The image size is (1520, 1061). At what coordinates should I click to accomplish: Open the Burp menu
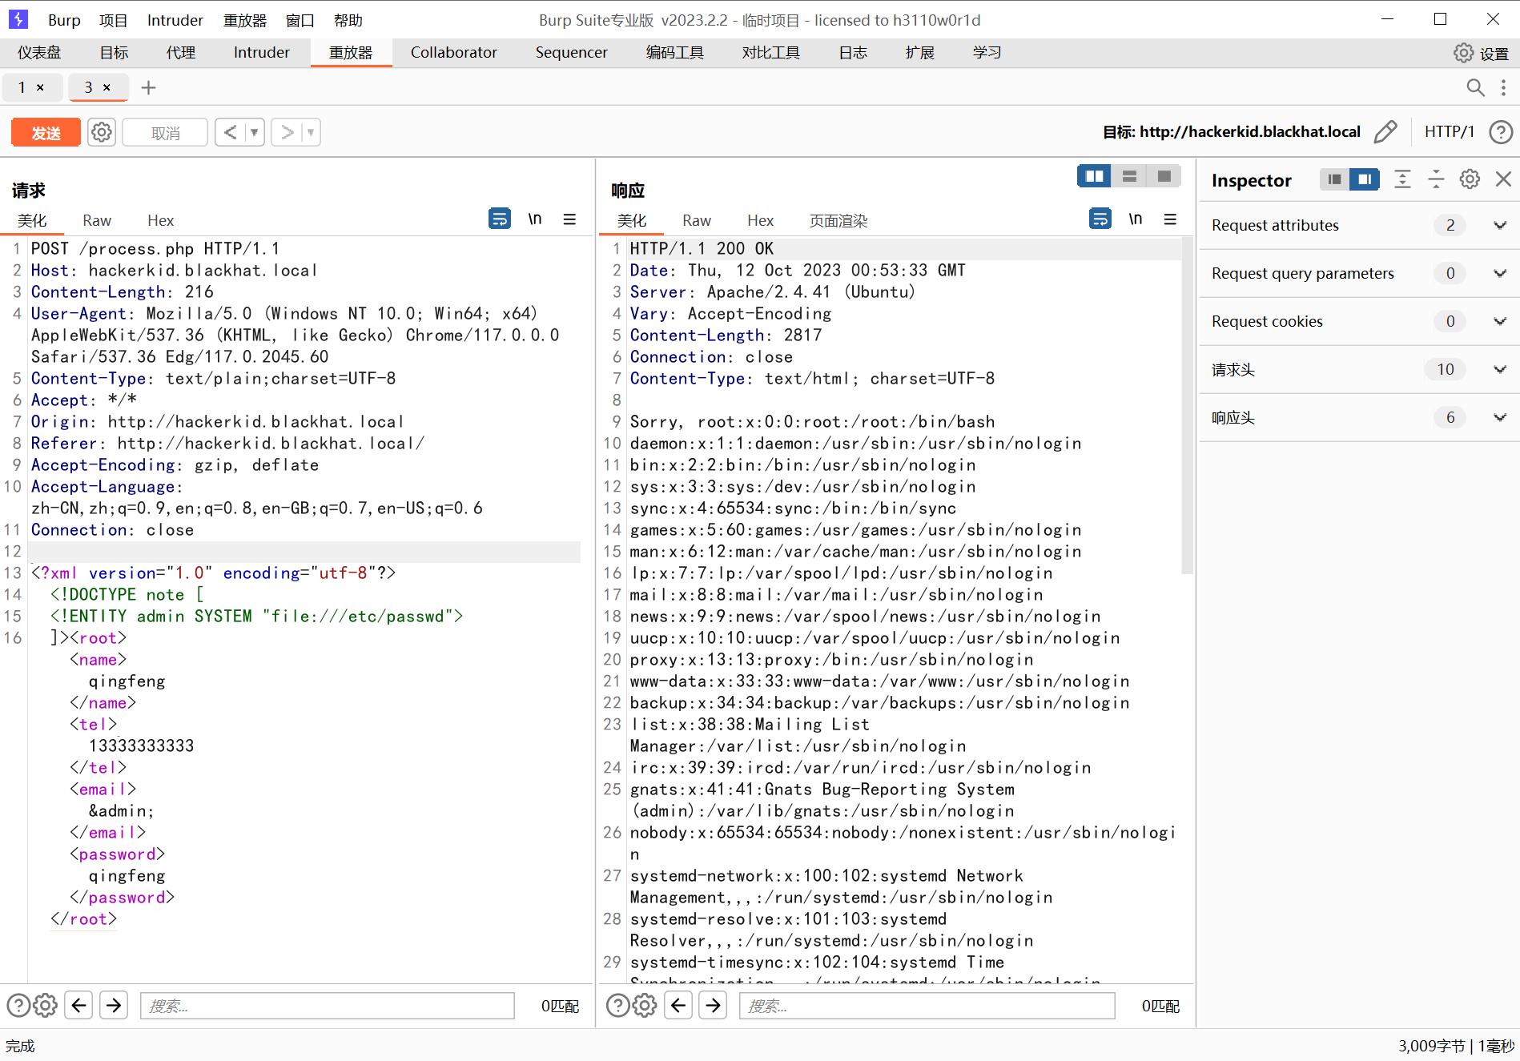click(64, 20)
